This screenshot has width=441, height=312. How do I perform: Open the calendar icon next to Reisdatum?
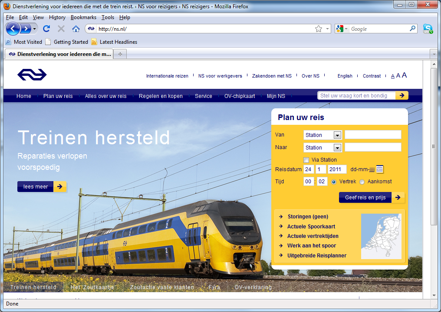(x=380, y=169)
